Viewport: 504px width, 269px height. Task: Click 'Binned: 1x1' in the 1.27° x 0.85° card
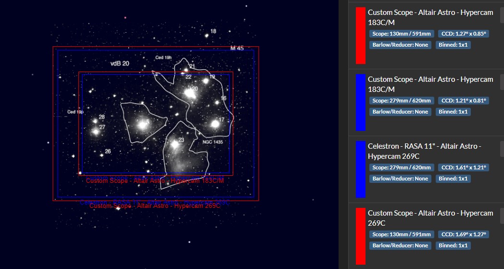pos(453,45)
